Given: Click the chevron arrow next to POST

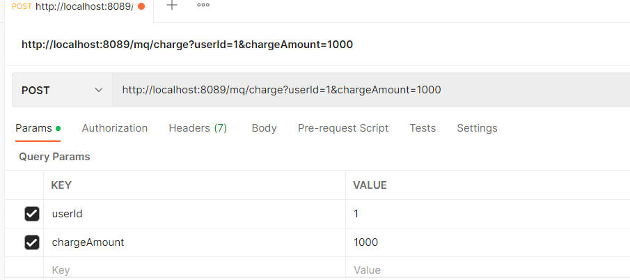Looking at the screenshot, I should 98,91.
